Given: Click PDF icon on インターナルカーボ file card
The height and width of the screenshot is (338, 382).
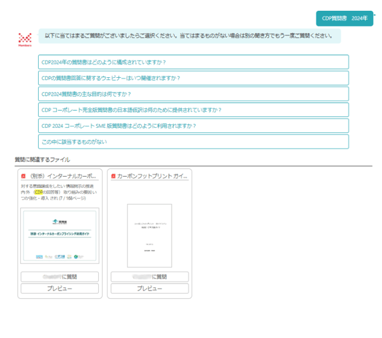Looking at the screenshot, I should point(23,176).
